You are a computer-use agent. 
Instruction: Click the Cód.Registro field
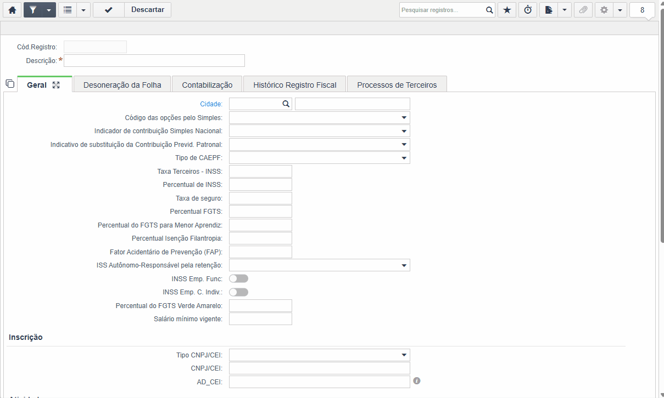(95, 47)
